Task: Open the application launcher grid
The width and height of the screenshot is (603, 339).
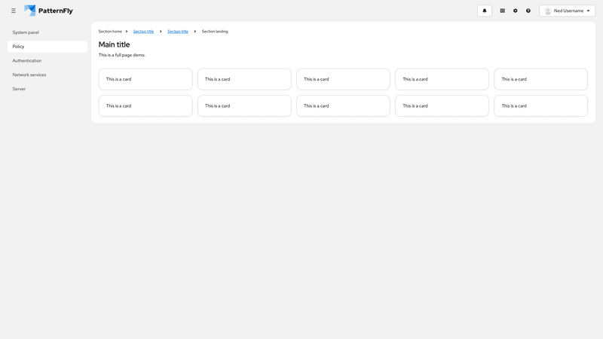Action: pyautogui.click(x=503, y=11)
